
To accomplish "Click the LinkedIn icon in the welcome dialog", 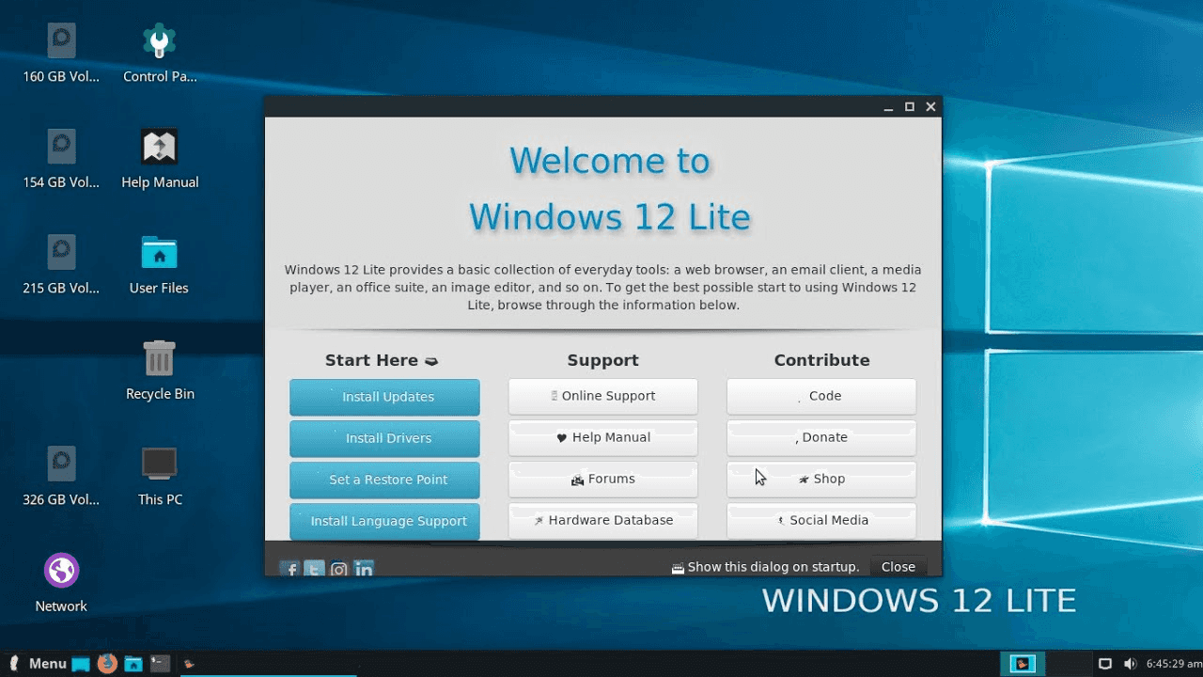I will pos(364,569).
